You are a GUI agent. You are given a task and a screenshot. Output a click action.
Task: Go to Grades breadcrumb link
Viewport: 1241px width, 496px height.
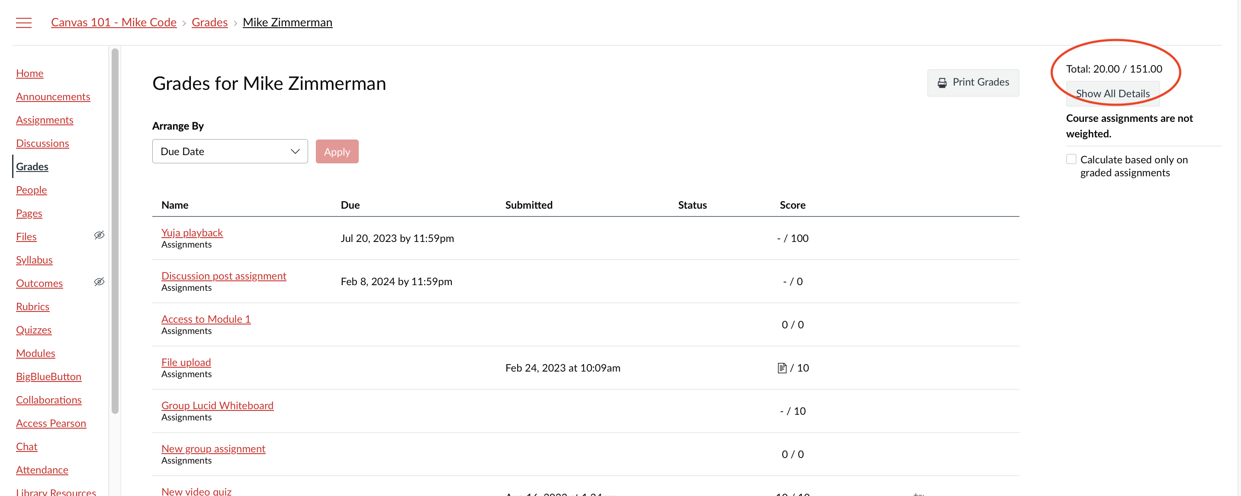click(209, 22)
